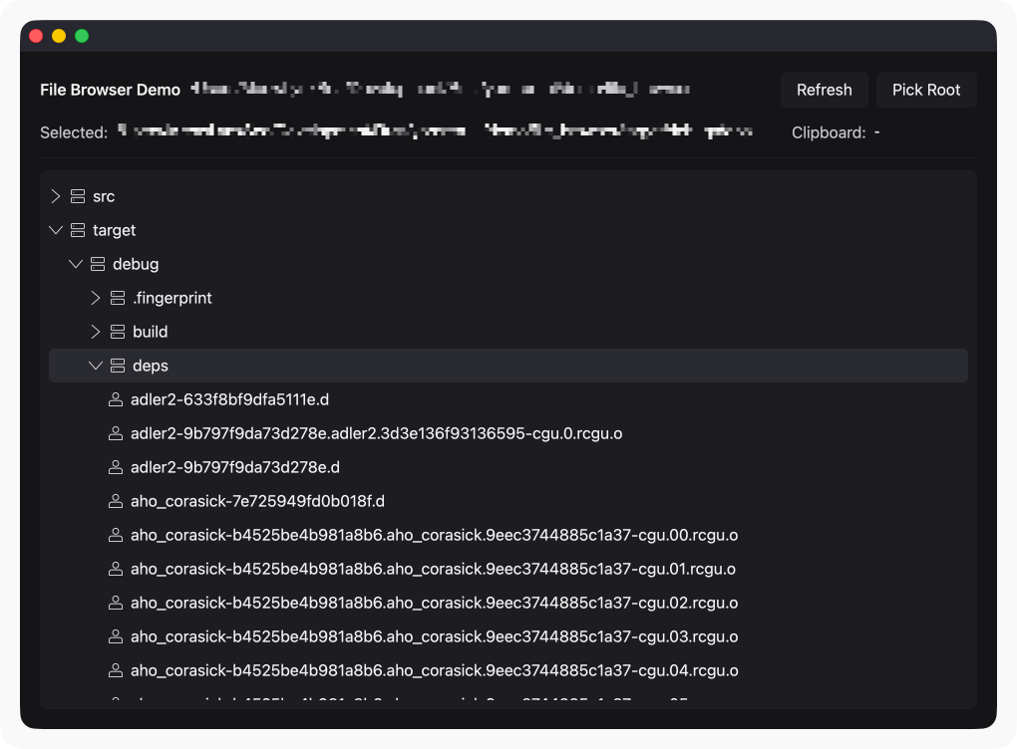Click the Pick Root button
Image resolution: width=1017 pixels, height=749 pixels.
pyautogui.click(x=925, y=90)
